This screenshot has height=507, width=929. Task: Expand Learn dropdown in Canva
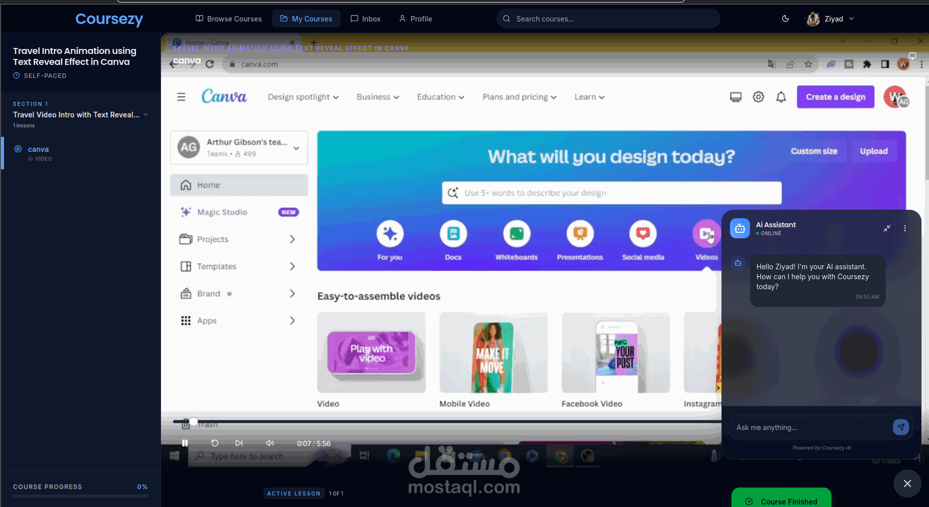tap(589, 97)
